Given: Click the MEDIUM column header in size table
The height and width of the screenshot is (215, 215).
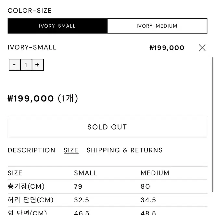Looking at the screenshot, I should 155,173.
